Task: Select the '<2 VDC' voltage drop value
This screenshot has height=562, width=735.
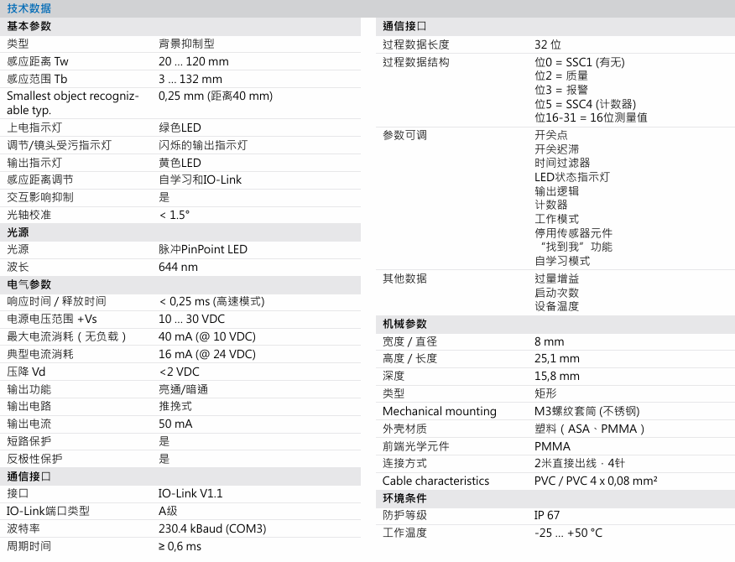Action: point(179,372)
